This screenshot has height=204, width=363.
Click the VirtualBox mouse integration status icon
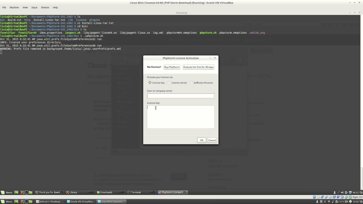(x=346, y=197)
